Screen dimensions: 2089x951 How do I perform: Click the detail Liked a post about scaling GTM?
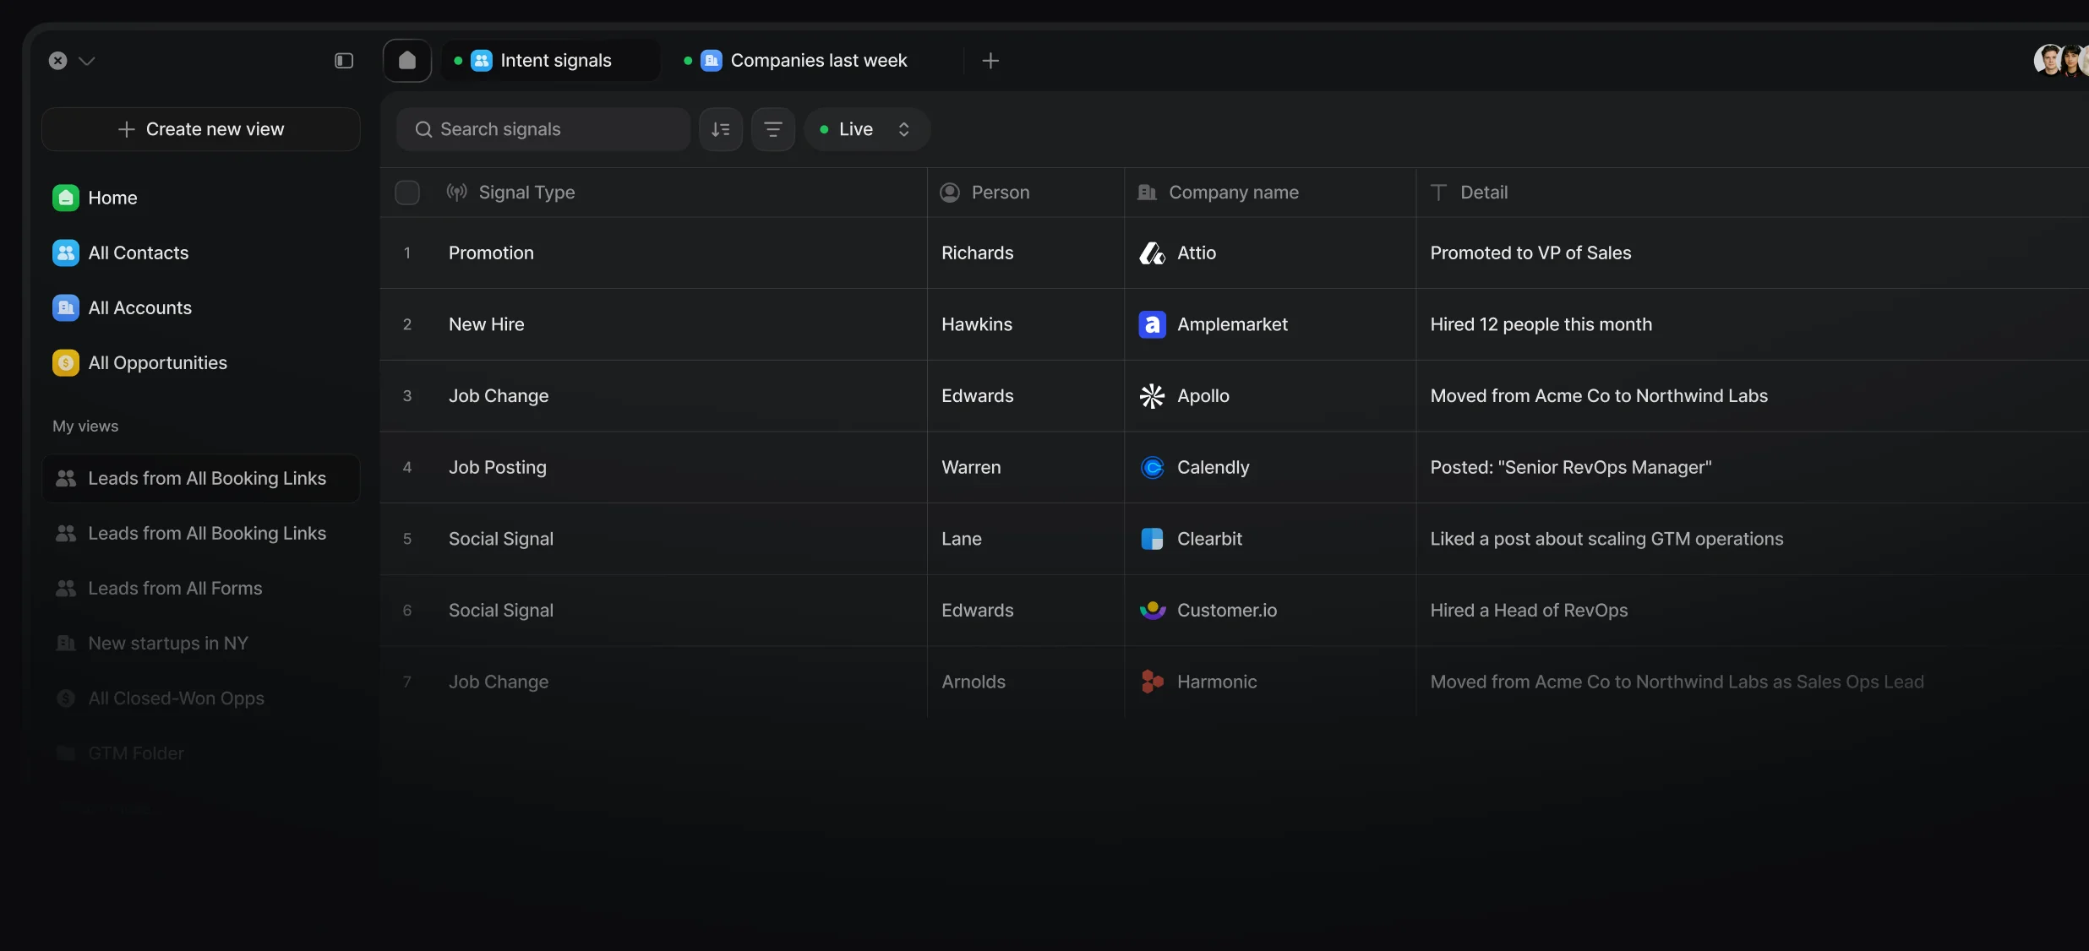[x=1606, y=539]
